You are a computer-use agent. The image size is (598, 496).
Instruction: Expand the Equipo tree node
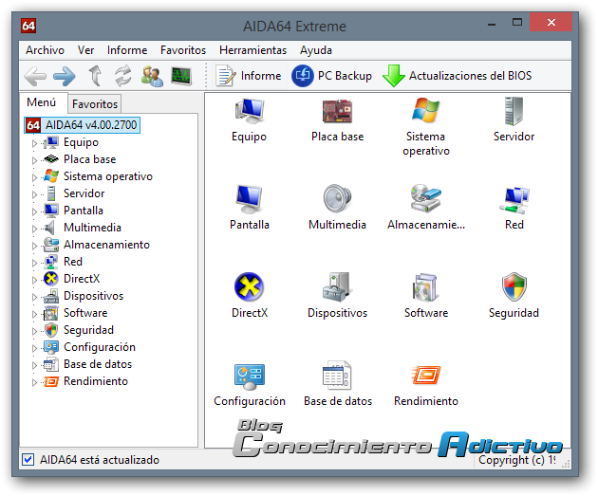[34, 143]
